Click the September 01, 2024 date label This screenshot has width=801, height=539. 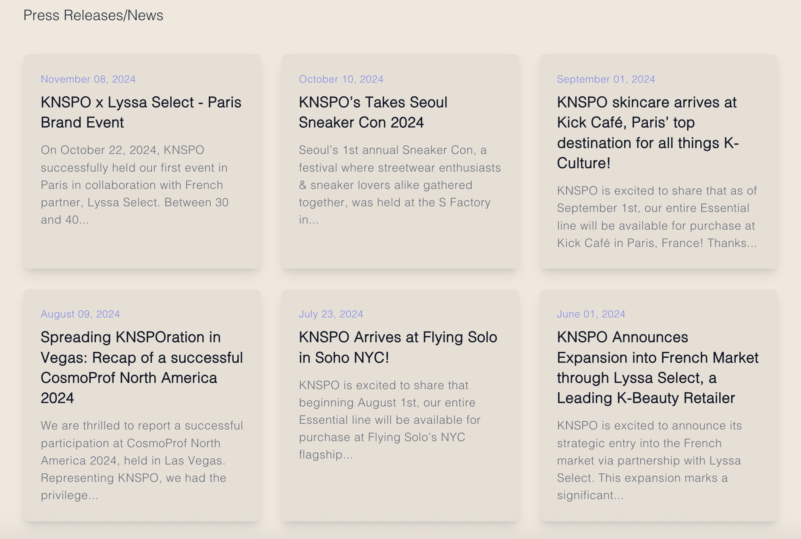(606, 79)
